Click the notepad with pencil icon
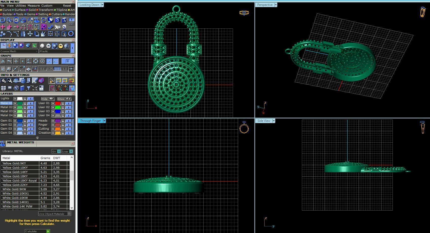The width and height of the screenshot is (430, 233). 35,81
